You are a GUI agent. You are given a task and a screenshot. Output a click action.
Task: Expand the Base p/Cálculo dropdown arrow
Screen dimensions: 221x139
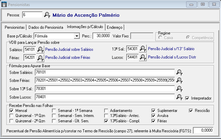(x=77, y=36)
